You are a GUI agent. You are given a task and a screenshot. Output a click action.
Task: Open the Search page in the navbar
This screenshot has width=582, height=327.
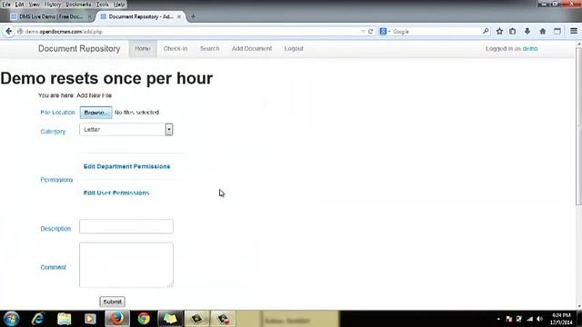click(210, 48)
